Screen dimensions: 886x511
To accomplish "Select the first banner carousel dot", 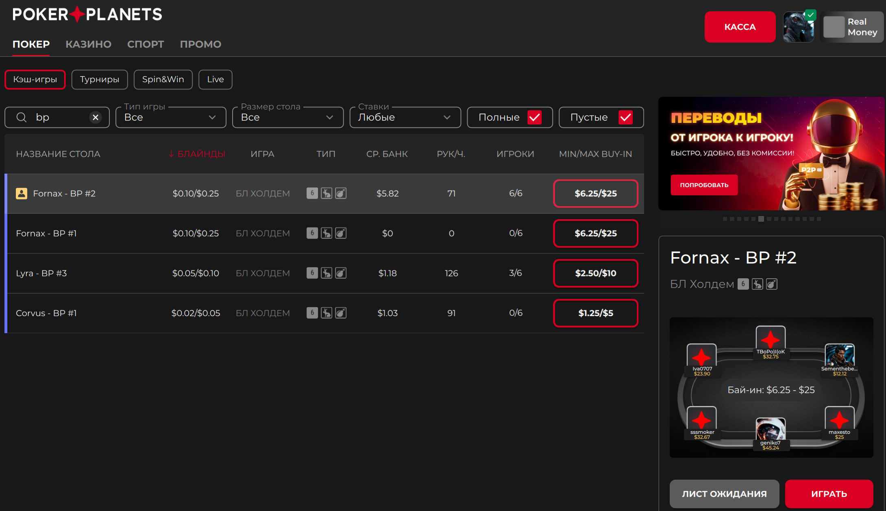I will [x=725, y=219].
